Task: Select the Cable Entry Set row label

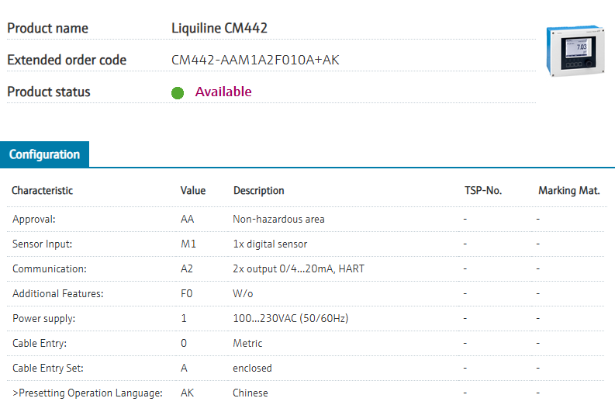Action: (48, 368)
